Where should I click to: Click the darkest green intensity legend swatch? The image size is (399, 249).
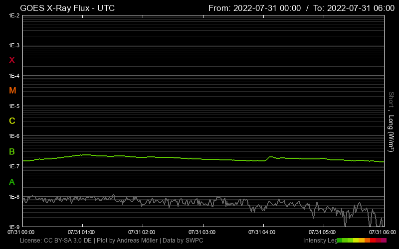[339, 241]
